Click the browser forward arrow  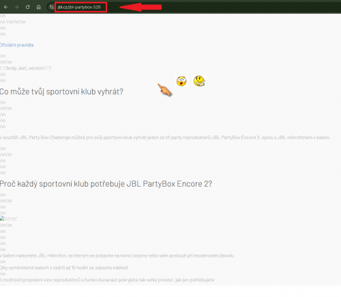[16, 7]
